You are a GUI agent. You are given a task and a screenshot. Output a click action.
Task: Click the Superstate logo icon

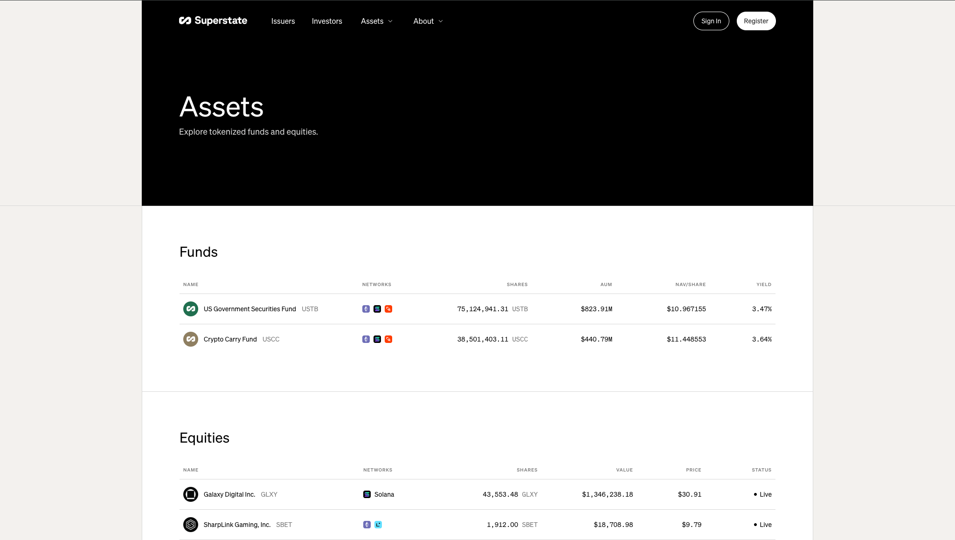[185, 21]
